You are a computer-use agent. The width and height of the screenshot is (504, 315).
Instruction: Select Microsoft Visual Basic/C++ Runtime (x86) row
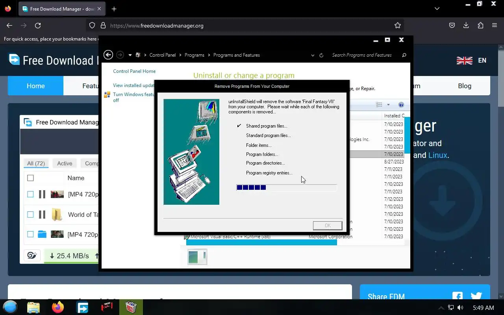click(293, 237)
